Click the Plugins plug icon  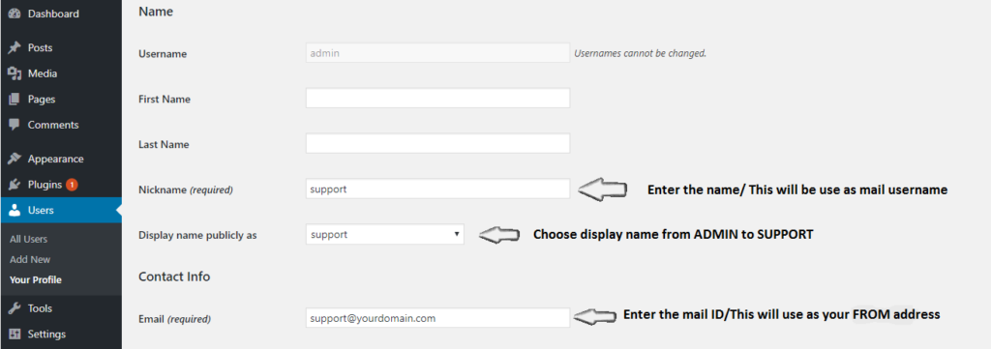[14, 185]
